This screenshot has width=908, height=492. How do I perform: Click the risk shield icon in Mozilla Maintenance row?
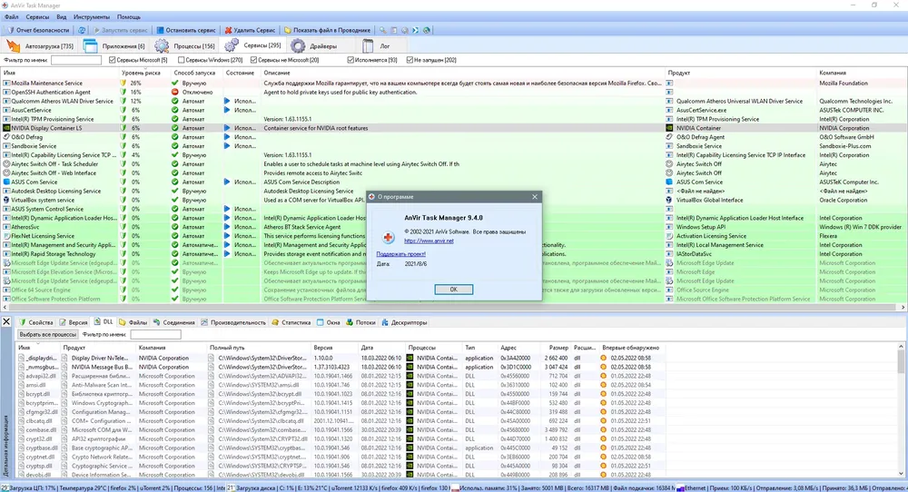[x=123, y=83]
